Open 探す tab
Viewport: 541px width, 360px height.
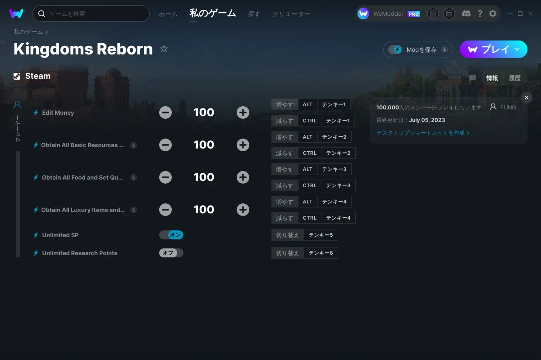tap(254, 14)
